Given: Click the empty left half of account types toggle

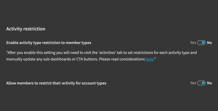Looking at the screenshot, I should coord(199,83).
